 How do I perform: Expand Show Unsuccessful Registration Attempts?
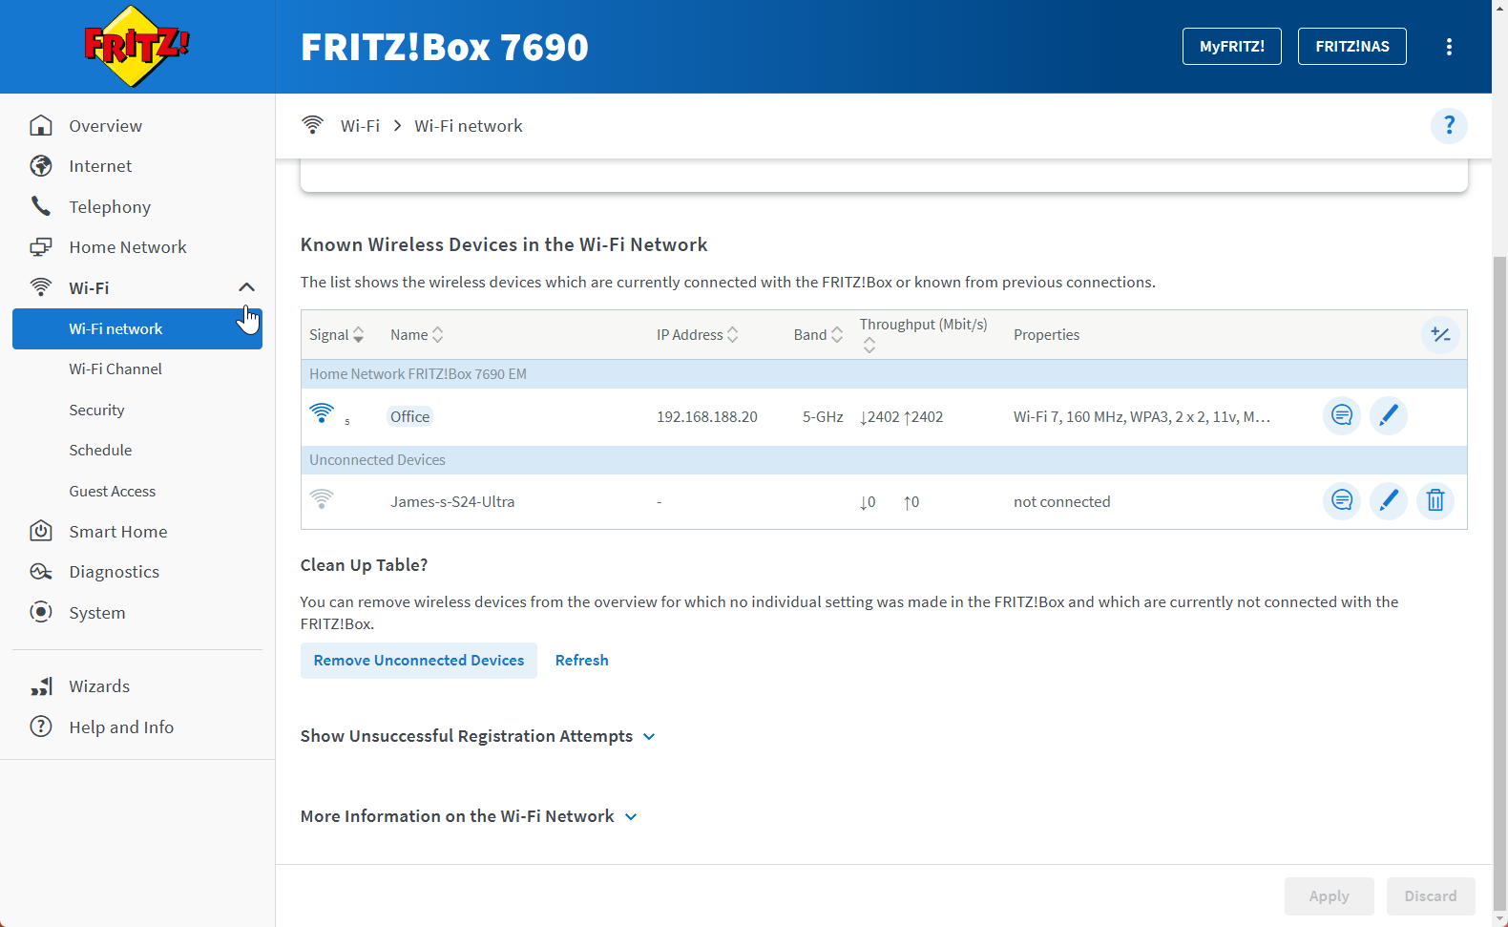[x=477, y=736]
